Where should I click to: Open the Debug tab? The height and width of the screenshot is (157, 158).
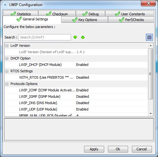coord(90,14)
